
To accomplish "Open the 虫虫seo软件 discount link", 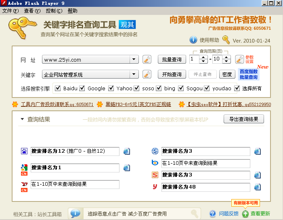I will point(228,104).
